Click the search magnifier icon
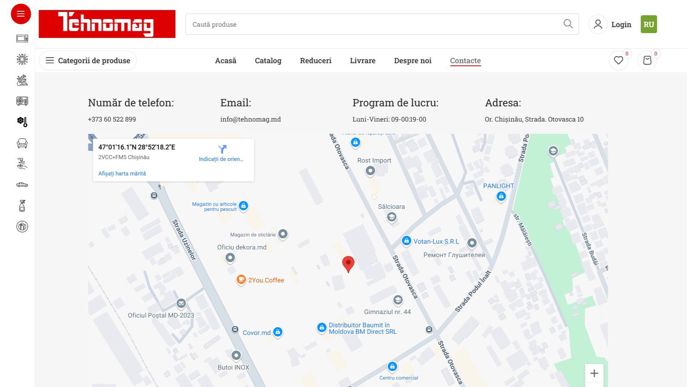Viewport: 687px width, 387px height. point(568,24)
